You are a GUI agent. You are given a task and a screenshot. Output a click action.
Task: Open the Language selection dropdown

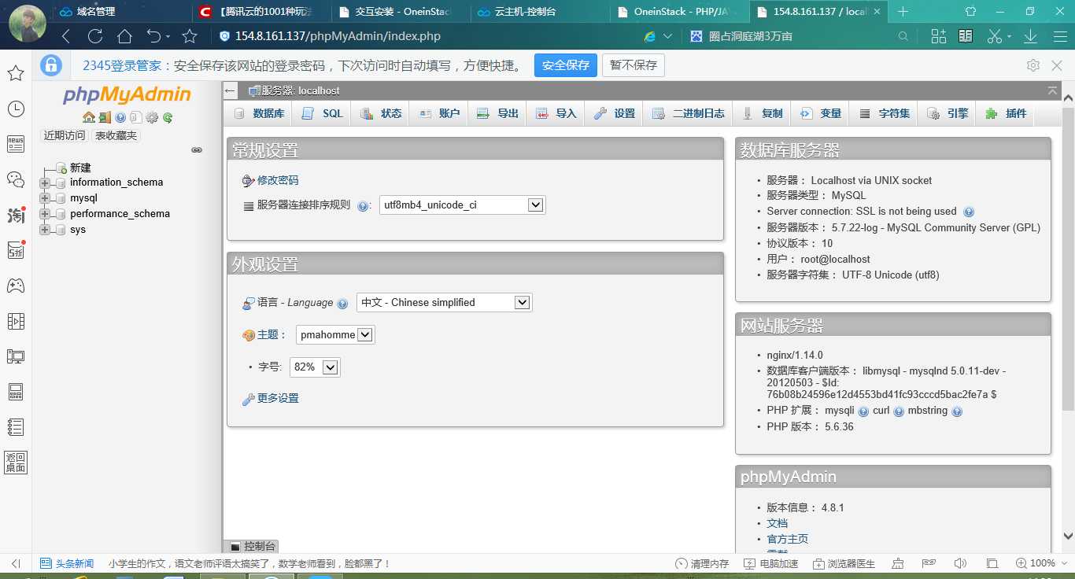click(444, 302)
